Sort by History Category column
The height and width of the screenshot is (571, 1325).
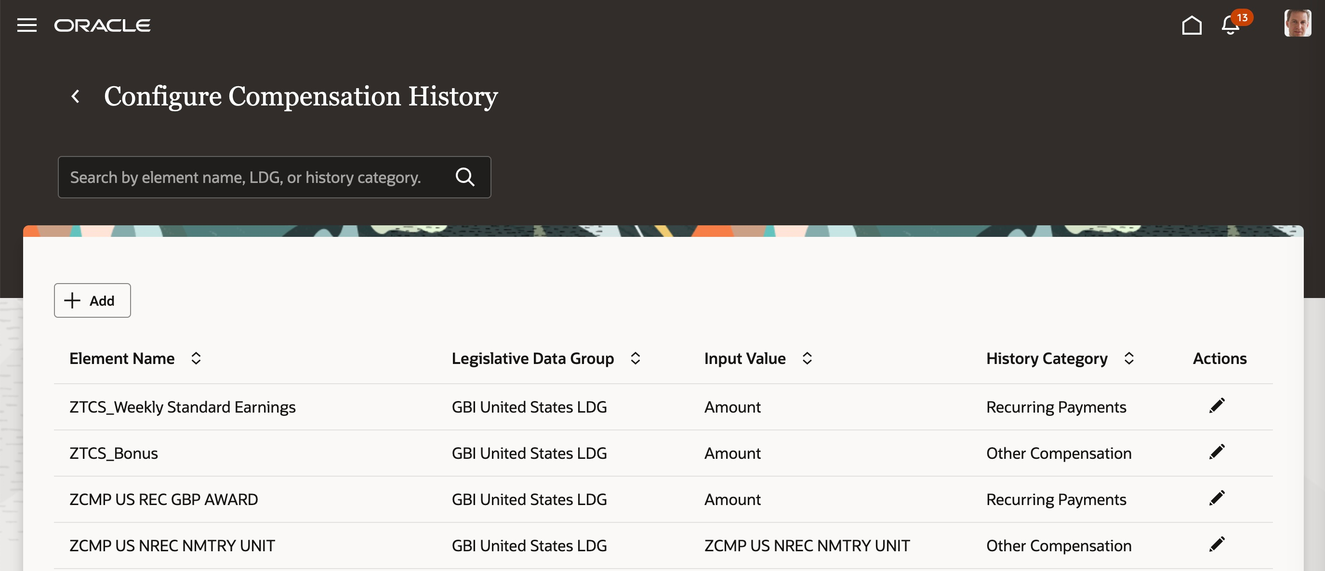click(x=1129, y=358)
